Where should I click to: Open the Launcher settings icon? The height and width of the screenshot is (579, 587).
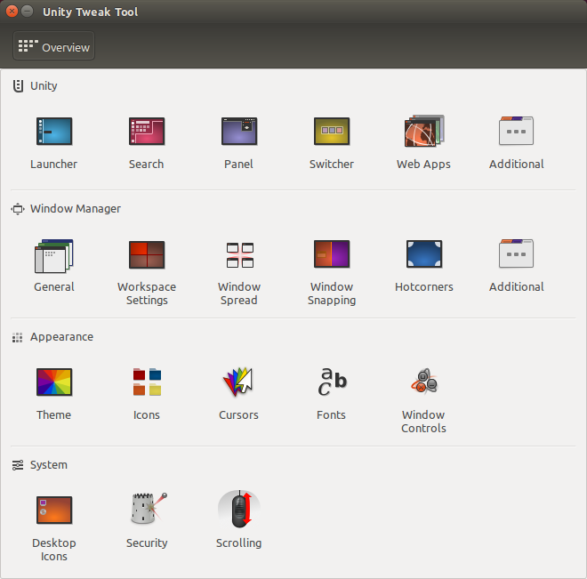click(54, 132)
